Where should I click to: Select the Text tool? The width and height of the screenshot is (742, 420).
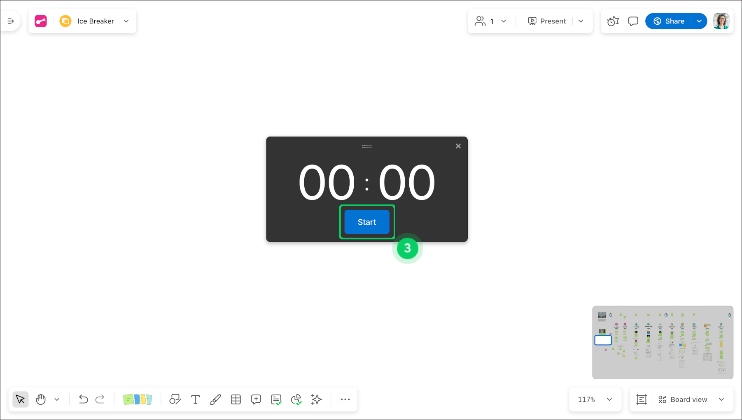195,399
